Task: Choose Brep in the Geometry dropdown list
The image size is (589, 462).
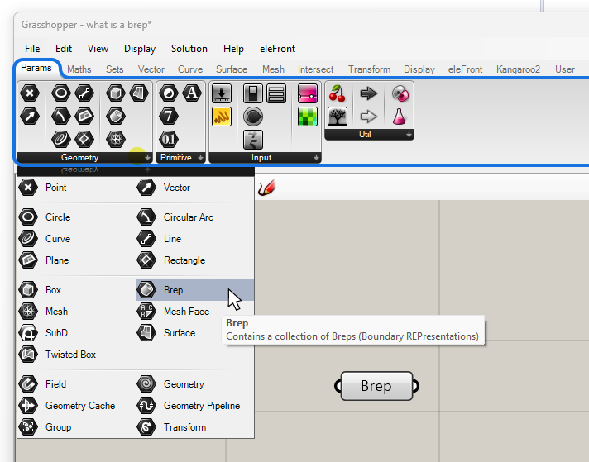Action: point(194,290)
